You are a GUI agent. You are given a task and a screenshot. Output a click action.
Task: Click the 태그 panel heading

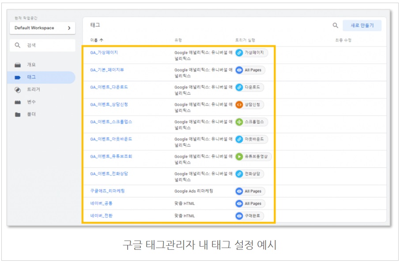point(95,25)
